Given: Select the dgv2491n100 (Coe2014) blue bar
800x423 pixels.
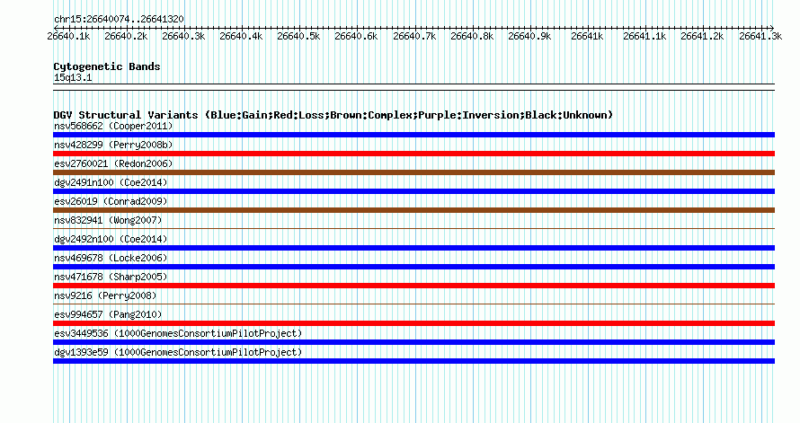Looking at the screenshot, I should click(413, 191).
